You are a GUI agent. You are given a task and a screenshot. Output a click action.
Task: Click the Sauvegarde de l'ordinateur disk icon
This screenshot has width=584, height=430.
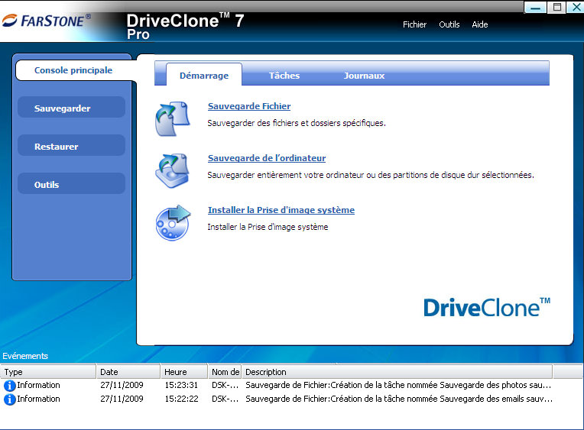(173, 170)
